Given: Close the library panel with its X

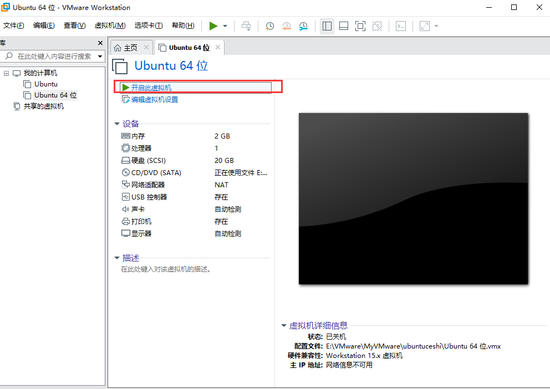Looking at the screenshot, I should (100, 43).
